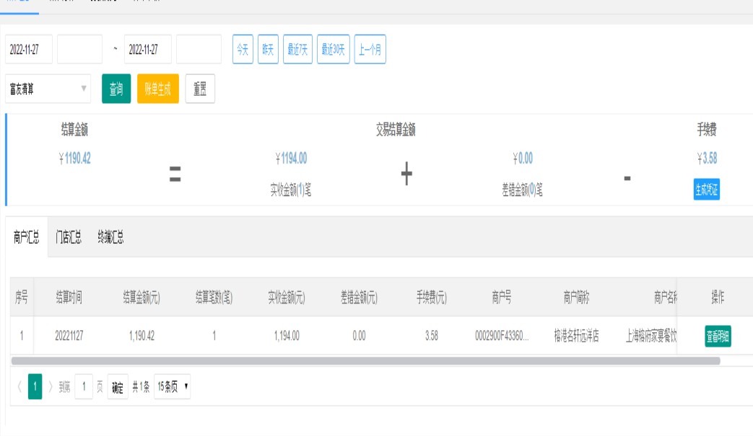
Task: Click the 确定 page jump button
Action: [118, 387]
